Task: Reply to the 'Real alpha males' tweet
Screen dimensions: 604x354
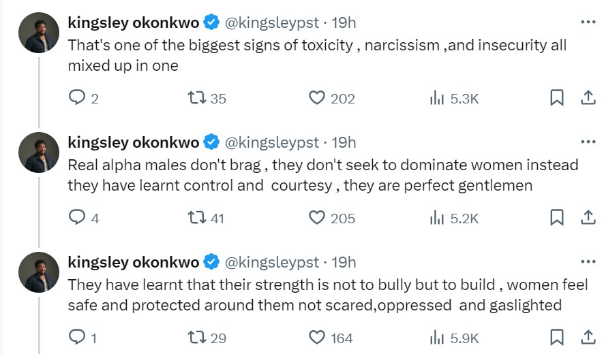Action: pos(77,218)
